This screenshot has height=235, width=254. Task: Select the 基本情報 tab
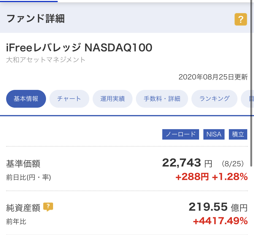[26, 98]
